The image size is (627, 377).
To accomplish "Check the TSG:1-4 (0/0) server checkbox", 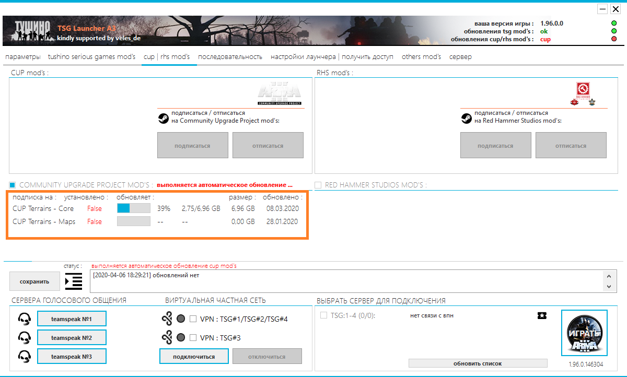I will coord(323,315).
